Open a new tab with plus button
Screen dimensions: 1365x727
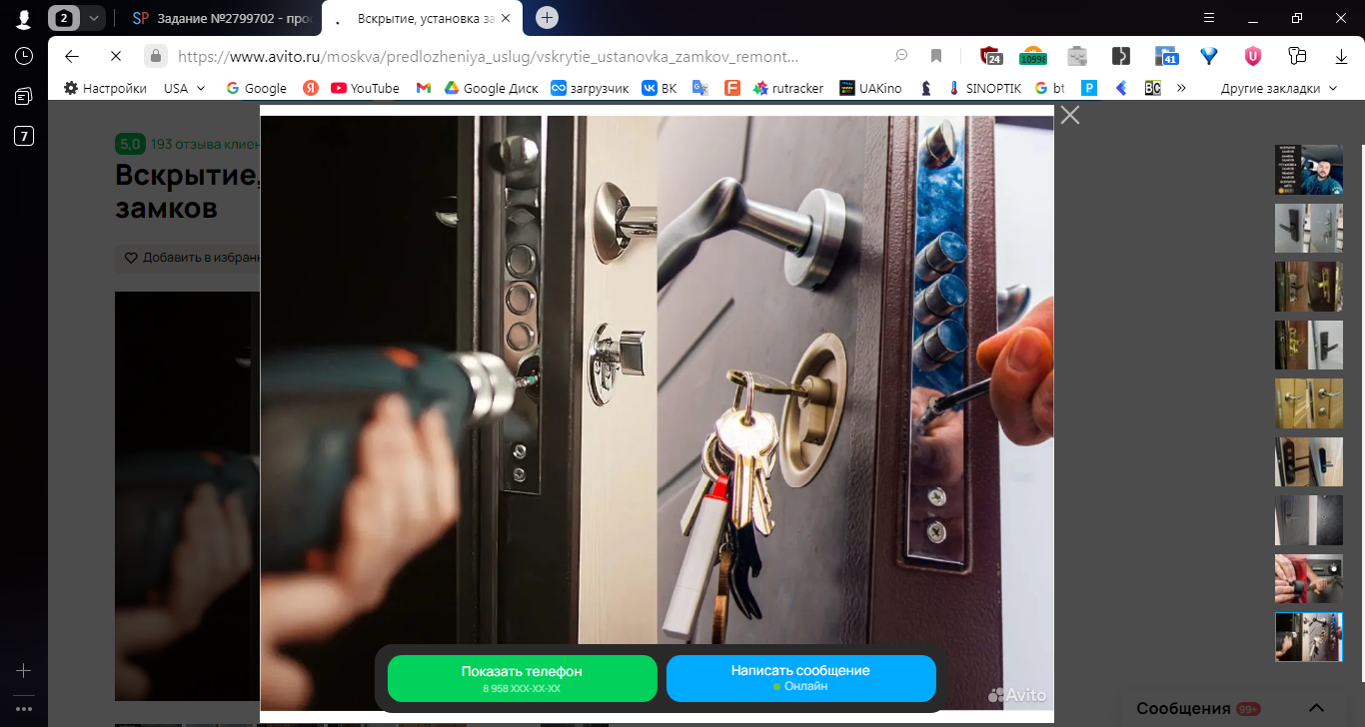point(547,18)
